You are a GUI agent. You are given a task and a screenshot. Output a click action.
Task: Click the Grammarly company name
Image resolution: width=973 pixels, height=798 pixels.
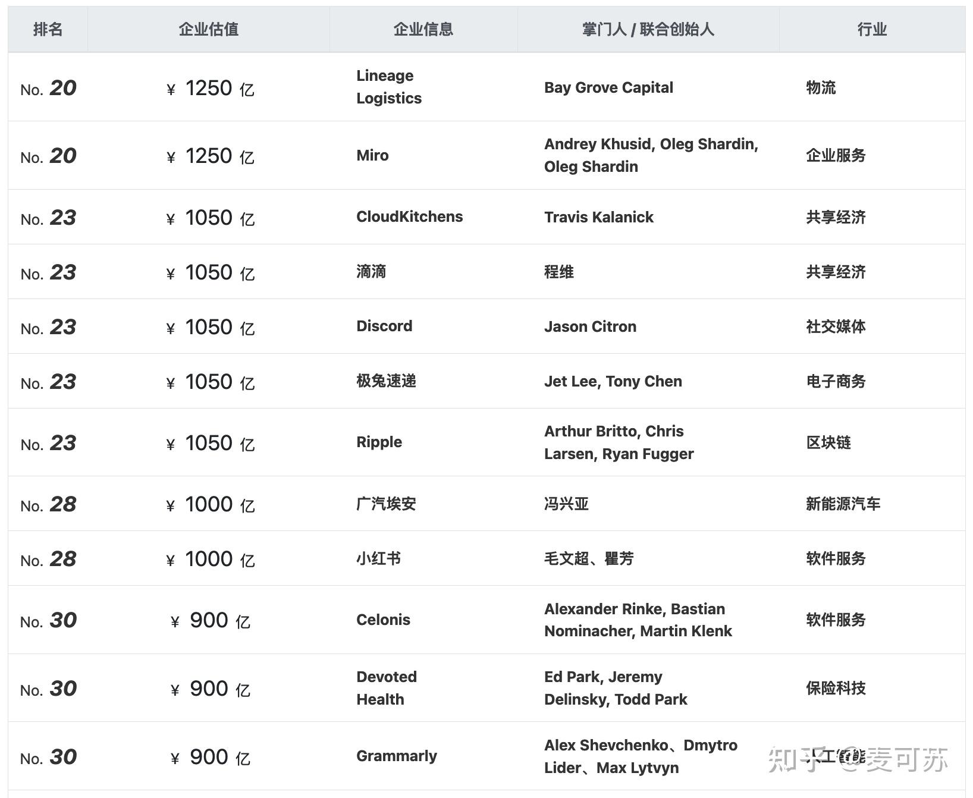397,756
